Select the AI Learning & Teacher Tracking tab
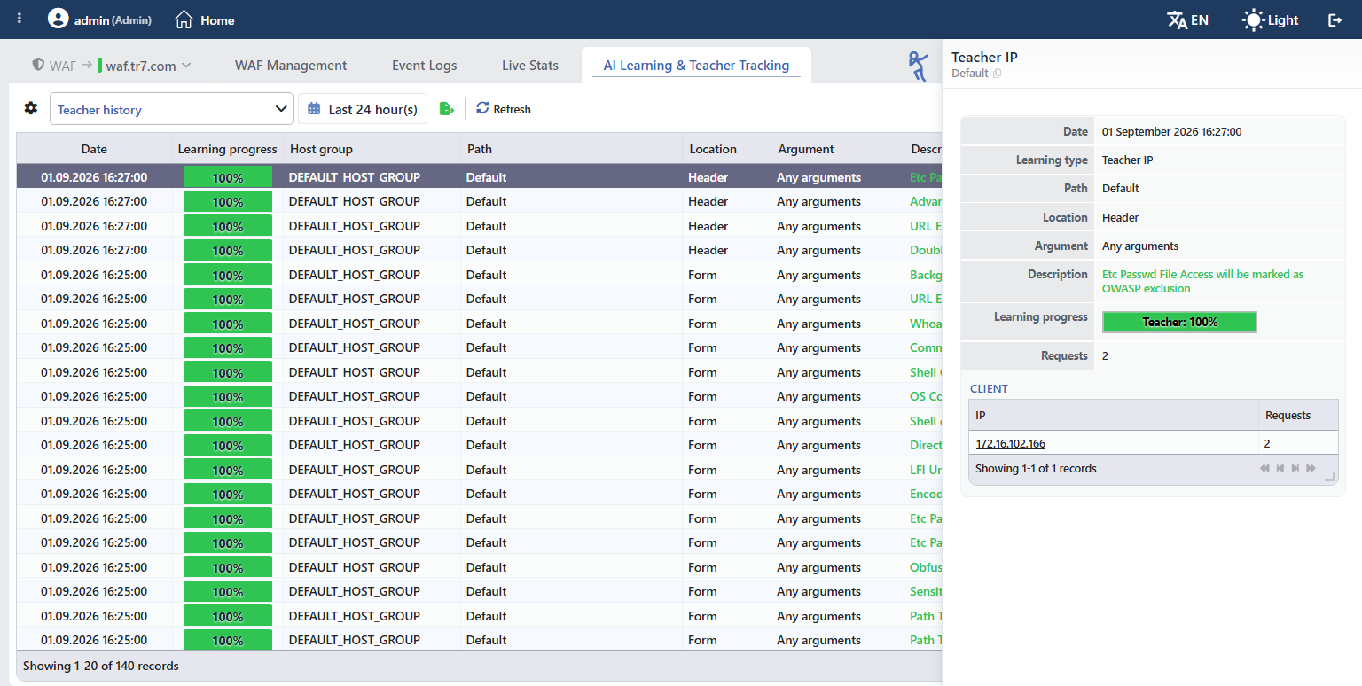Screen dimensions: 1362x686 (696, 65)
